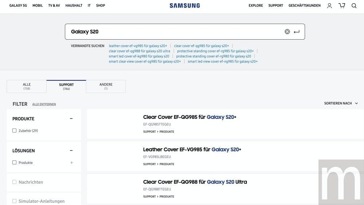Open Leather Cover EF-VG985 result
This screenshot has width=364, height=205.
[192, 149]
